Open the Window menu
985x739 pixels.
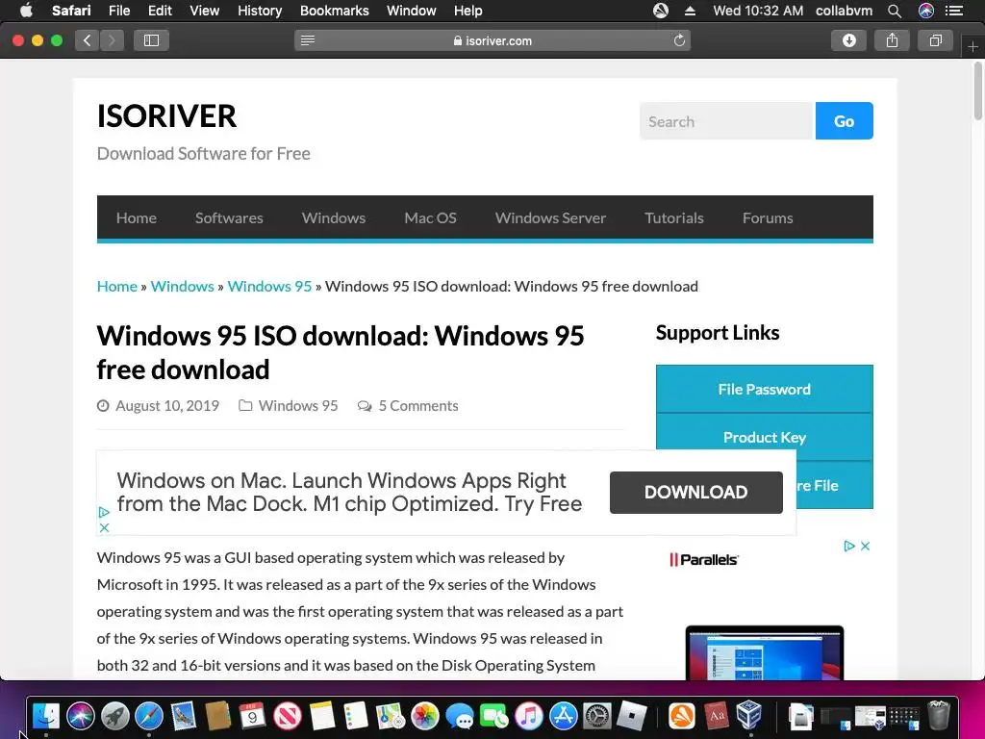411,11
